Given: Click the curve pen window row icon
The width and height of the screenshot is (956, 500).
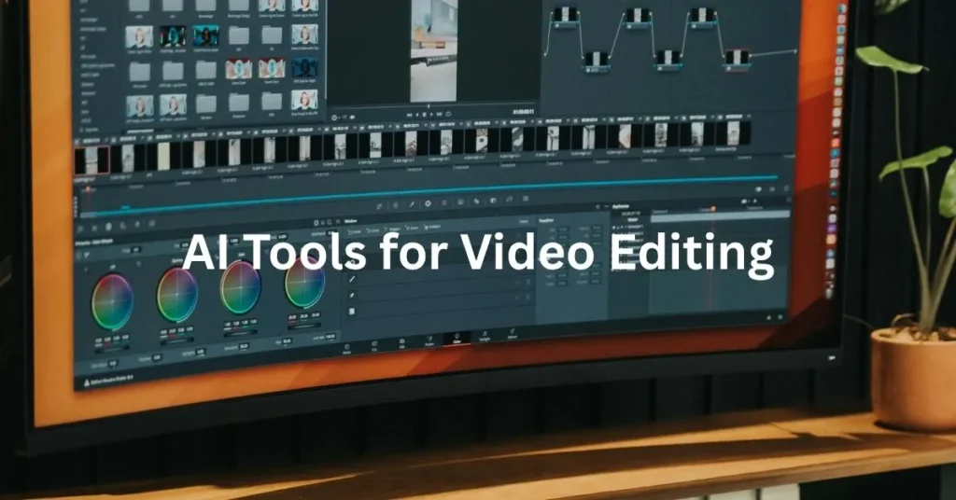Looking at the screenshot, I should (352, 295).
